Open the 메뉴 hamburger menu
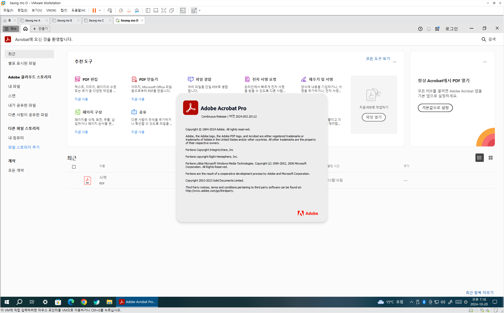This screenshot has height=313, width=504. tap(11, 29)
